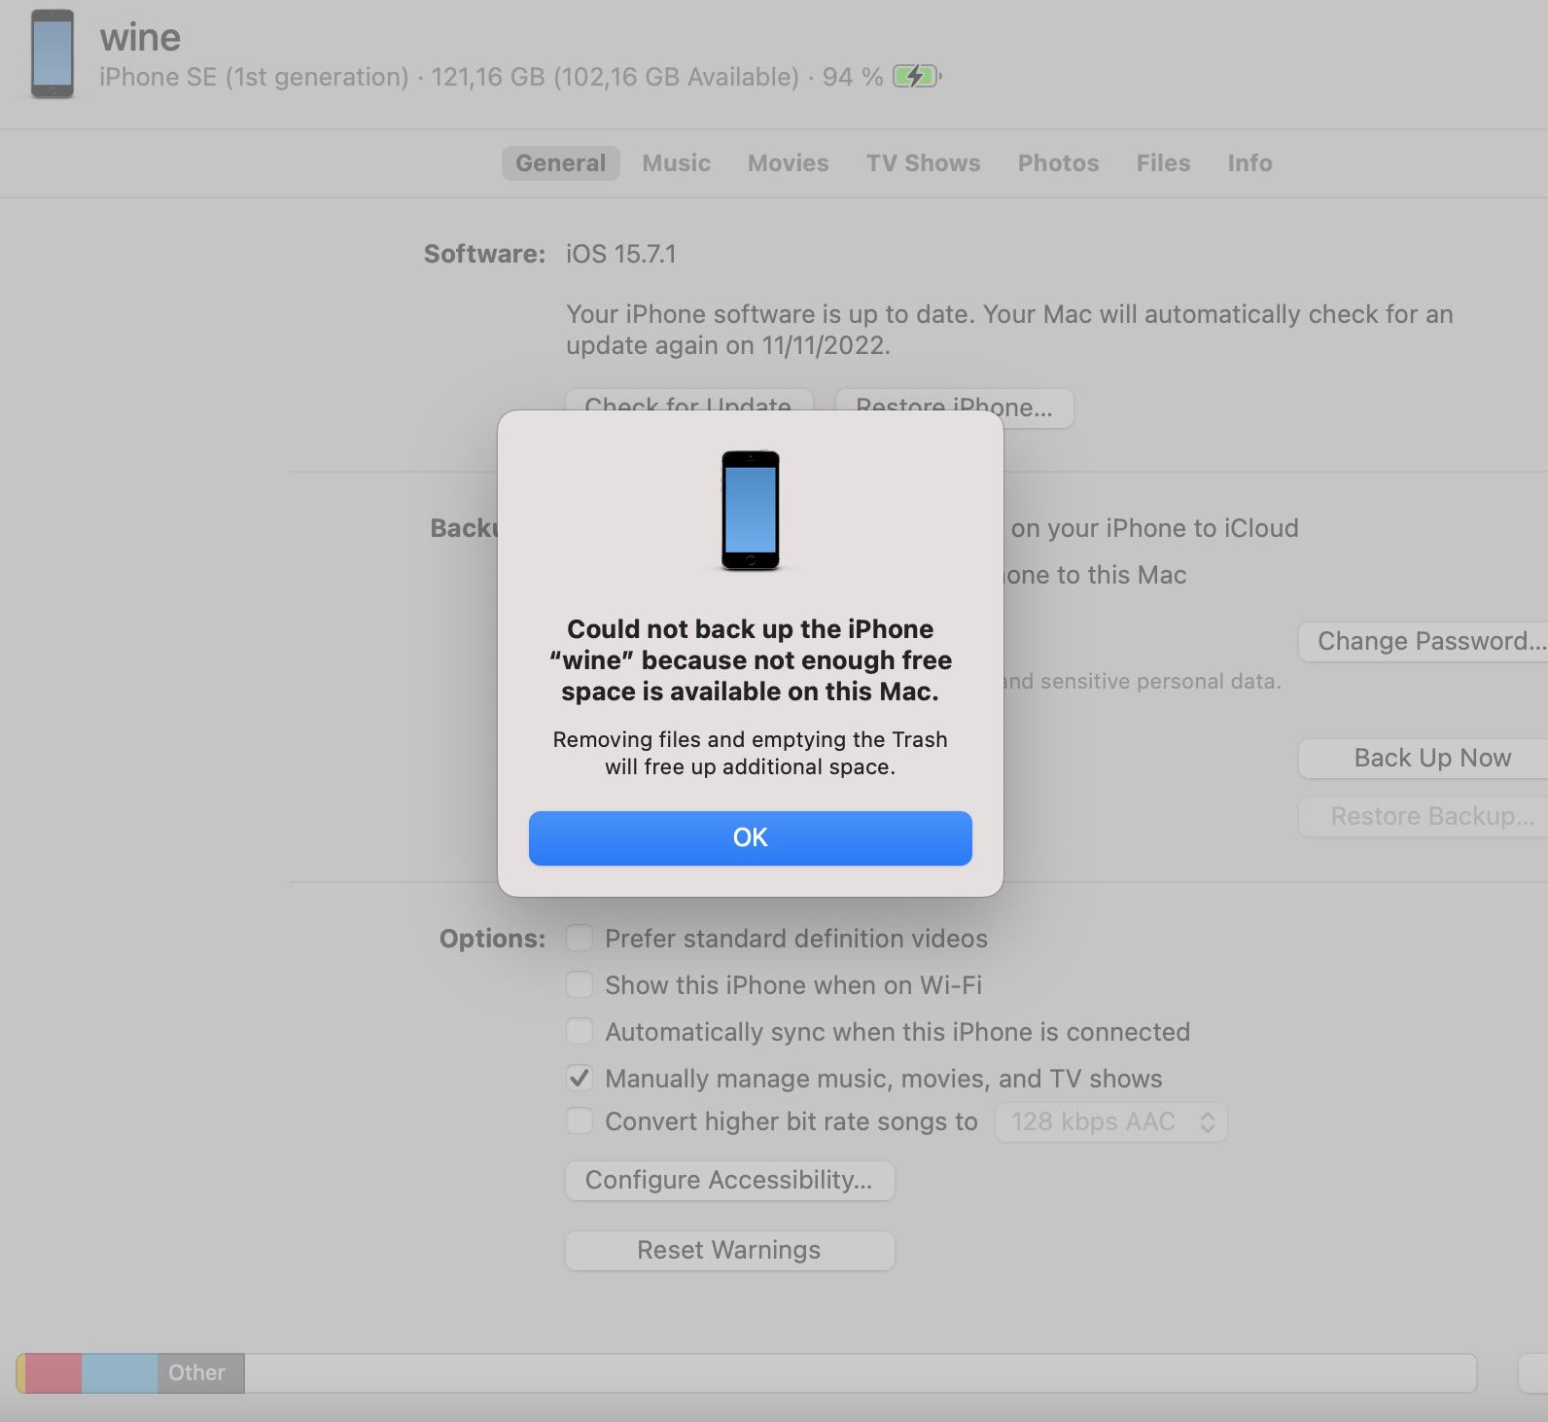Switch to the Music tab
The width and height of the screenshot is (1548, 1422).
click(x=676, y=163)
